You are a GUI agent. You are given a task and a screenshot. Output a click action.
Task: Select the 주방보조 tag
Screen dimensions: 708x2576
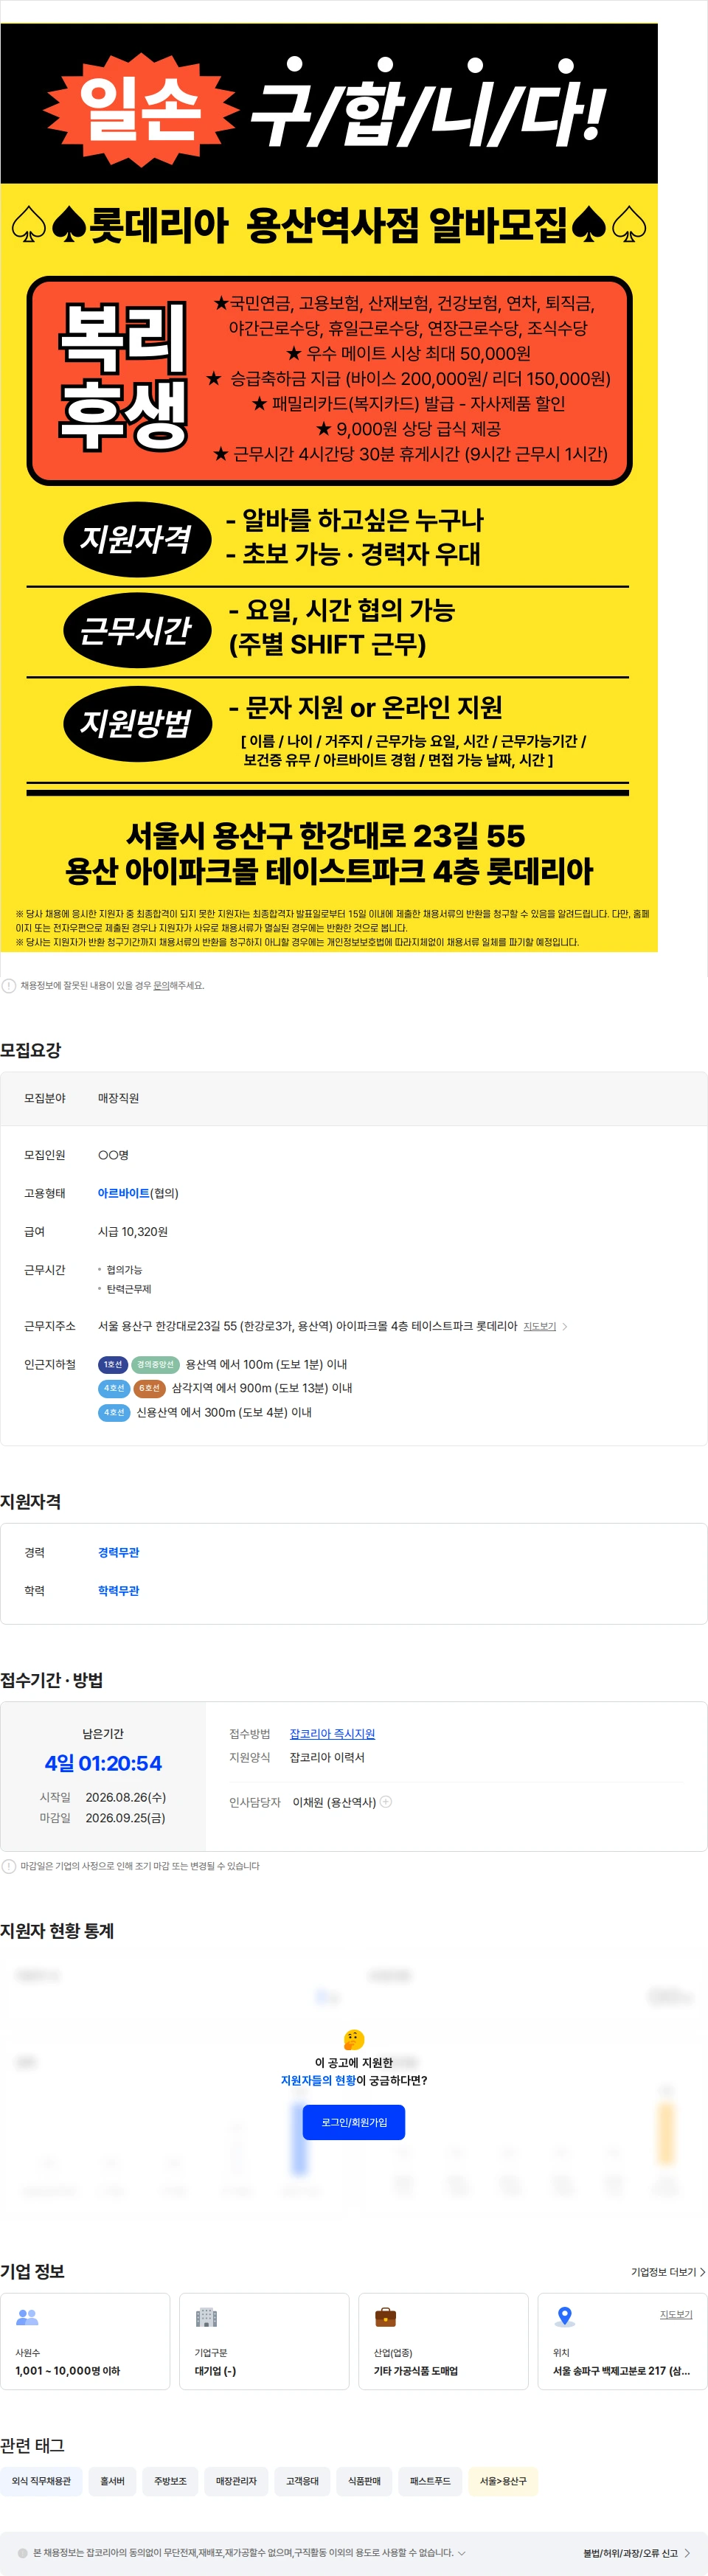tap(170, 2480)
